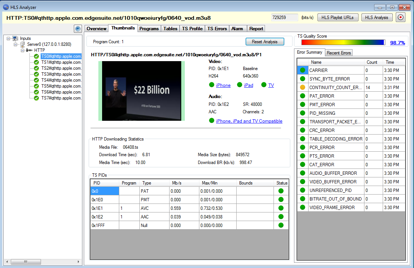The width and height of the screenshot is (414, 268).
Task: Click the video thumbnail showing $22 Billion
Action: click(x=142, y=91)
